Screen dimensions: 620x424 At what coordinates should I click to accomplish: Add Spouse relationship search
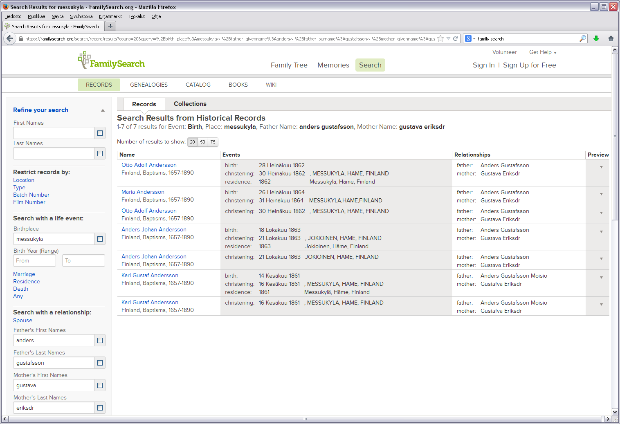coord(22,320)
